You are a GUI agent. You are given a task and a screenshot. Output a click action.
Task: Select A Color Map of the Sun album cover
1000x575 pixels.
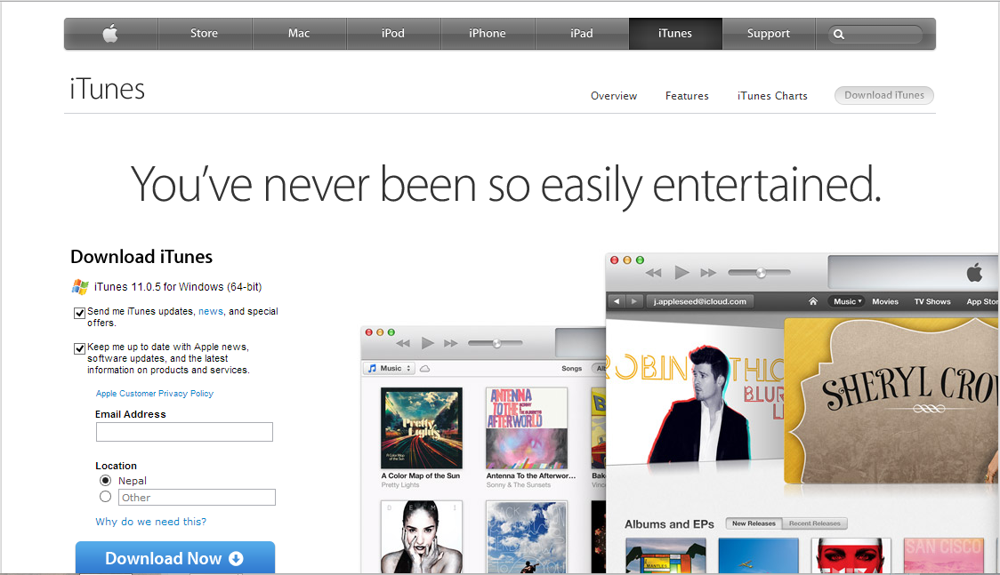(422, 427)
